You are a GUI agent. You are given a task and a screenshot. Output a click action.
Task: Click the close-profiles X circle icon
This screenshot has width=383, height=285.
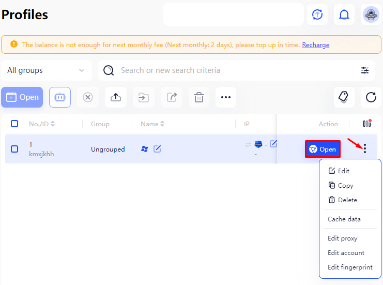tap(88, 97)
